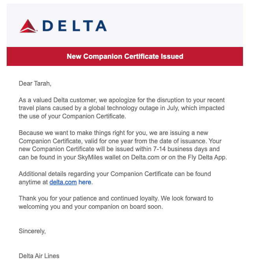
Task: Open the delta.com hyperlink
Action: pyautogui.click(x=63, y=182)
